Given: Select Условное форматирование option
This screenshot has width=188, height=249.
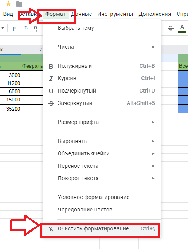Looking at the screenshot, I should [102, 197].
